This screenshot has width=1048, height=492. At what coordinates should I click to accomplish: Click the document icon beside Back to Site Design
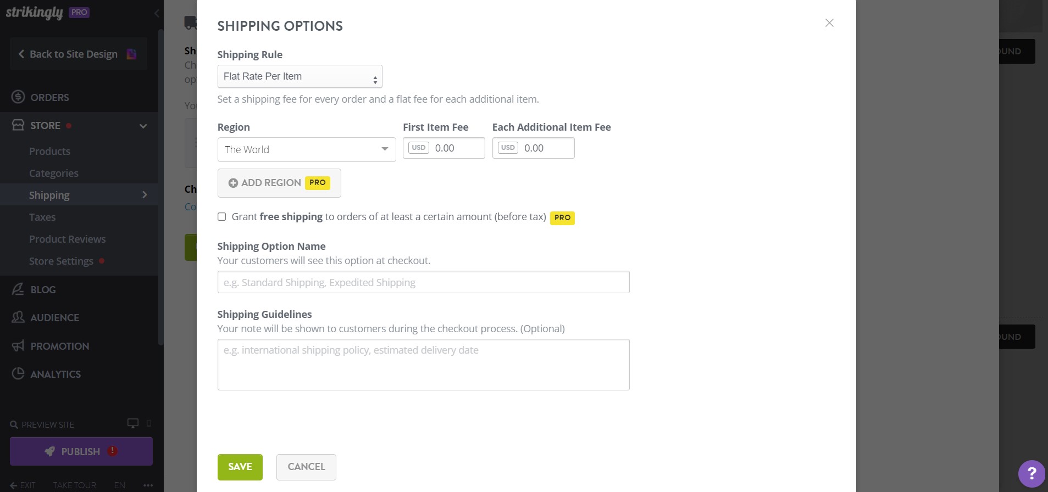131,53
